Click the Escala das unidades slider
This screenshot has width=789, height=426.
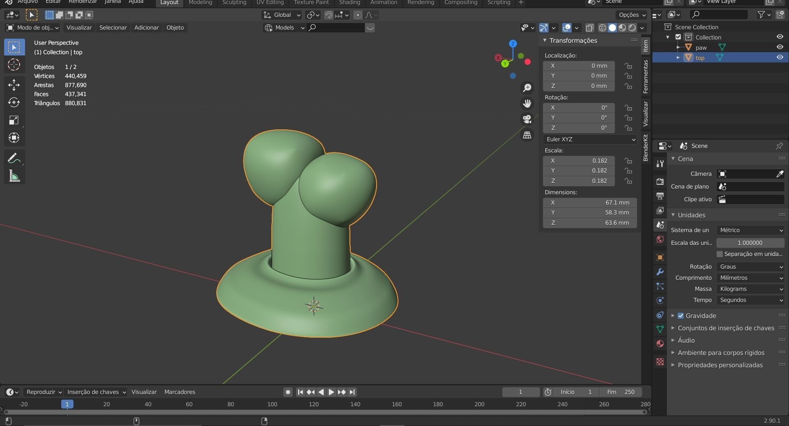click(x=750, y=243)
